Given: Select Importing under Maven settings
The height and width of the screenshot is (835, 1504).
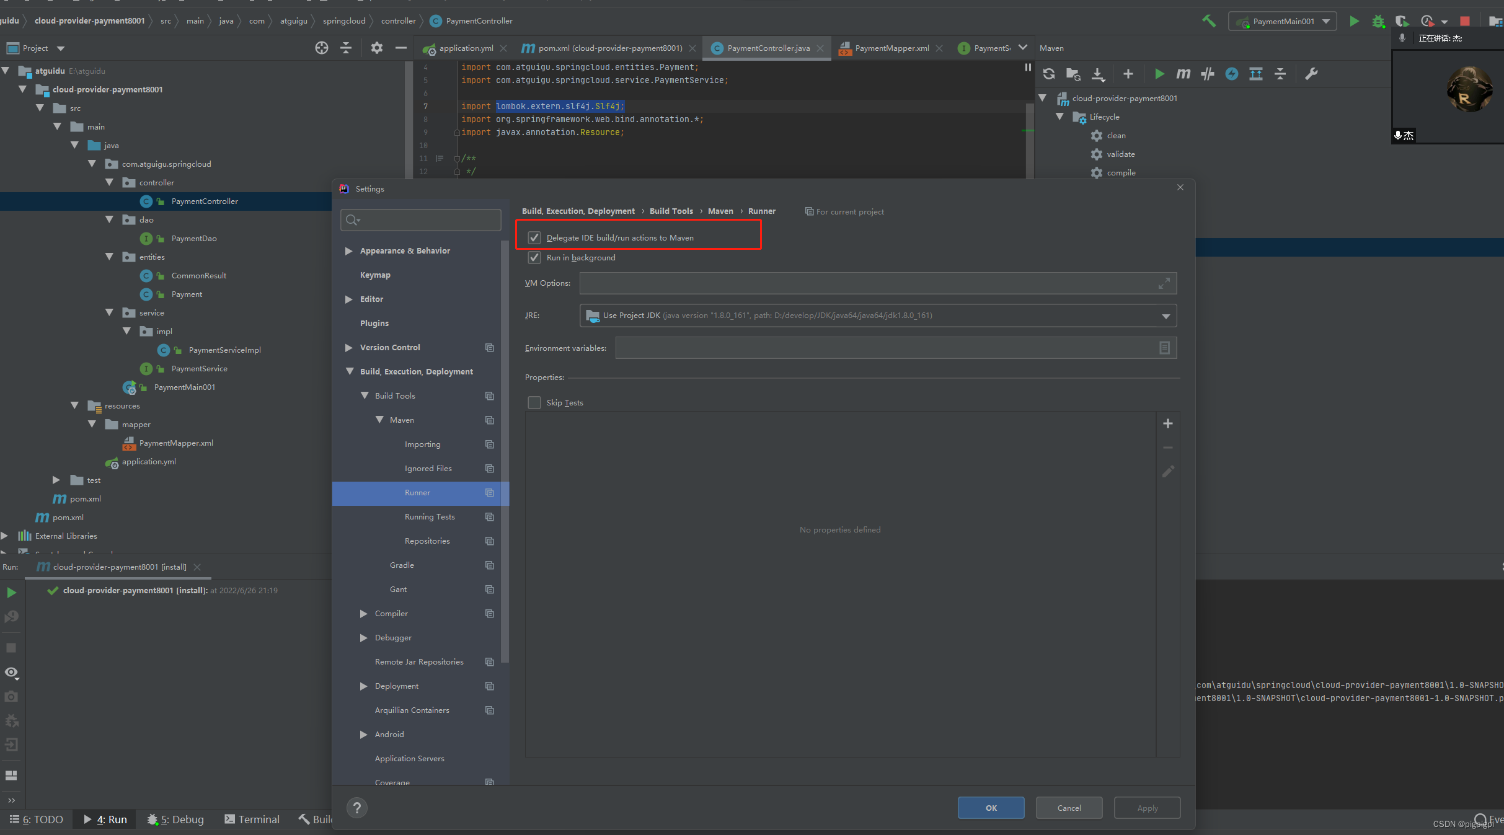Looking at the screenshot, I should [x=422, y=444].
